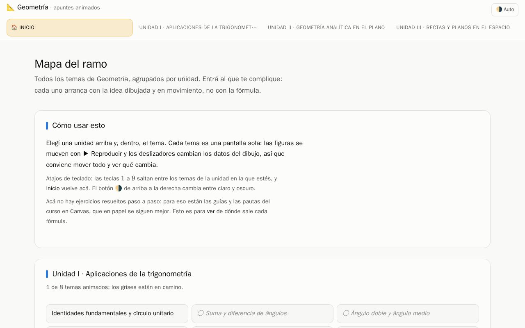525x328 pixels.
Task: Click the Geometría site title
Action: [x=33, y=7]
